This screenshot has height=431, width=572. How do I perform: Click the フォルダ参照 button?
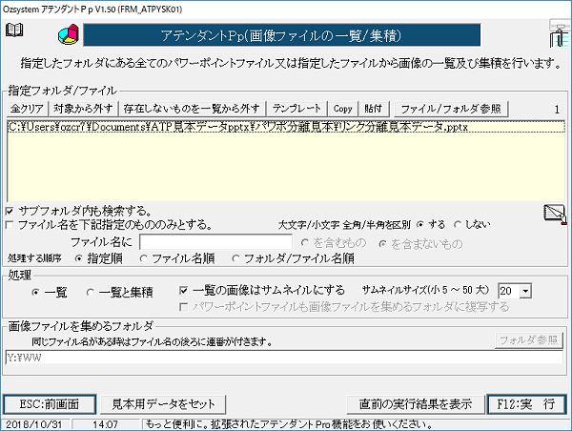[528, 339]
